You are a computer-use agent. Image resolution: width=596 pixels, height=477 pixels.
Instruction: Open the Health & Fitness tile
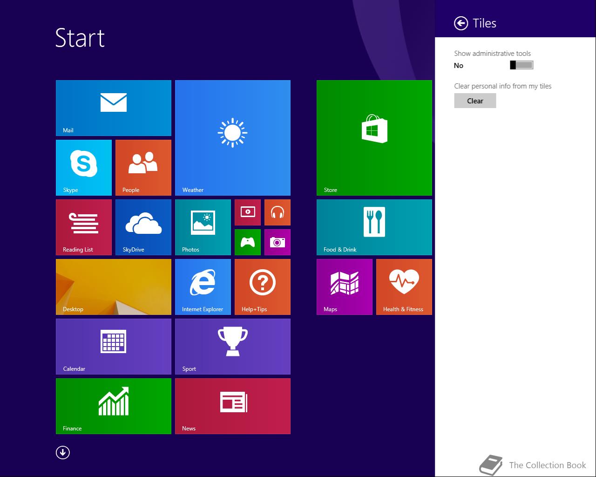(404, 287)
